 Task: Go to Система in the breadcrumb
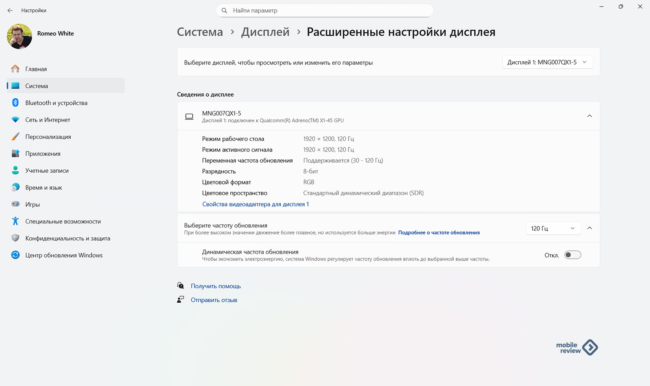(200, 32)
